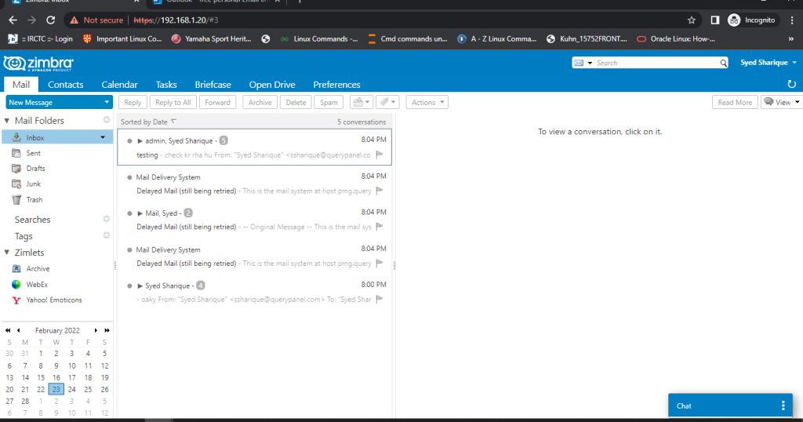Screen dimensions: 803x422
Task: Open Yahoo! Emoticons zimlet
Action: click(53, 300)
